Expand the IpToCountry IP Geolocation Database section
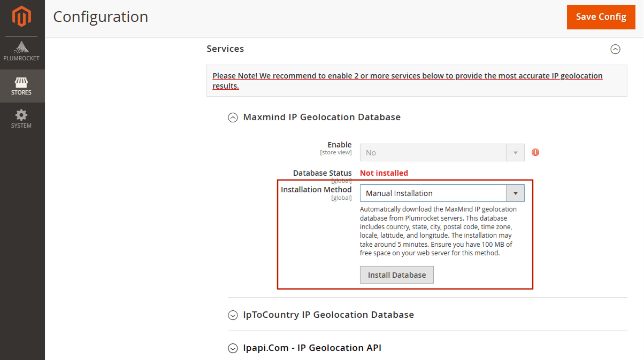 pyautogui.click(x=233, y=315)
